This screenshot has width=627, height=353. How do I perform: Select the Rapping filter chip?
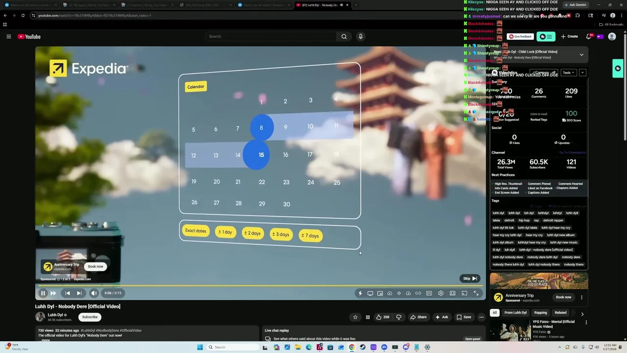click(x=540, y=313)
